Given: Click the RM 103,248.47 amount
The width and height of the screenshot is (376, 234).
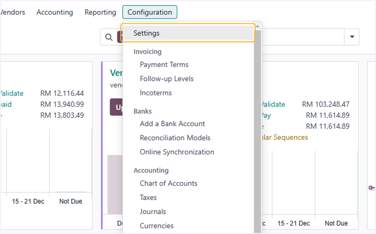Looking at the screenshot, I should (326, 104).
